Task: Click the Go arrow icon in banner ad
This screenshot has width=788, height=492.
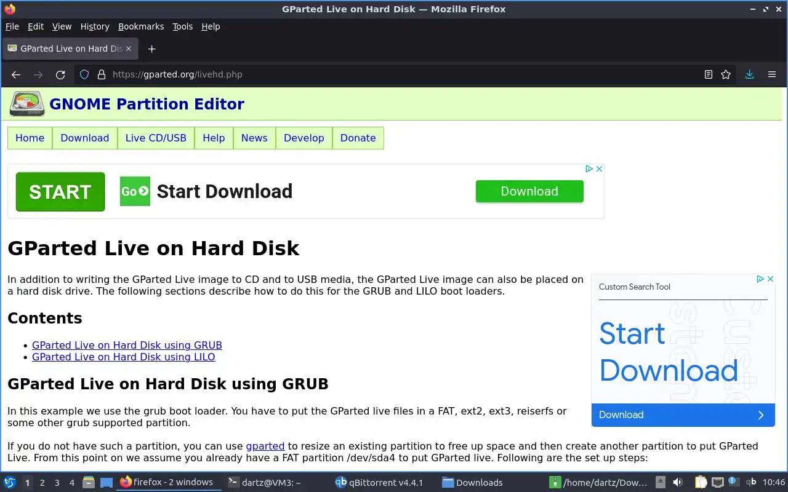Action: pos(135,191)
